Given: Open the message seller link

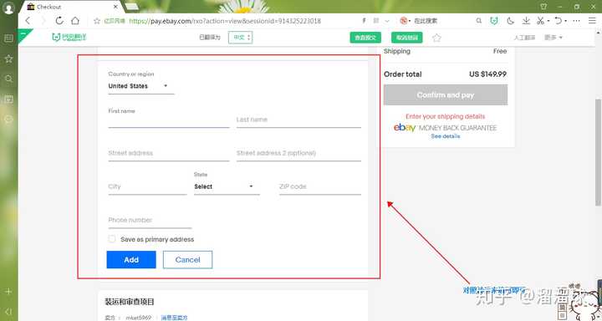Looking at the screenshot, I should pyautogui.click(x=174, y=318).
